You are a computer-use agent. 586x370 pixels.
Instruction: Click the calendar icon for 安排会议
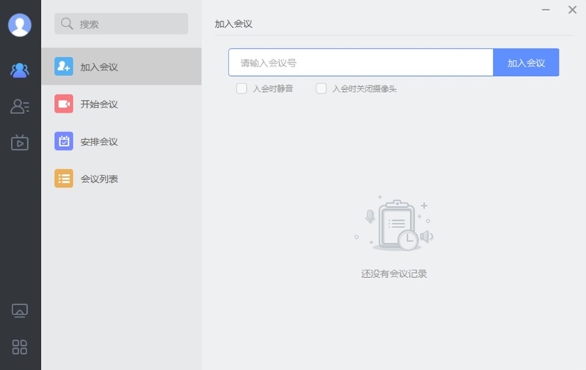[64, 141]
